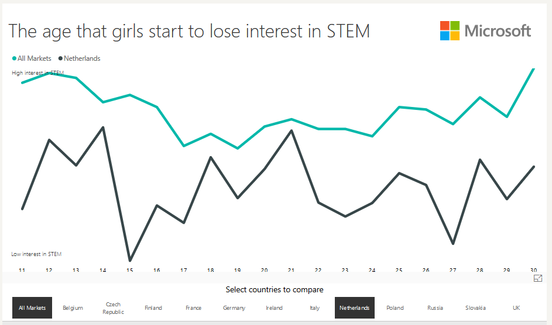This screenshot has width=552, height=325.
Task: Toggle off the Netherlands country filter
Action: click(355, 307)
